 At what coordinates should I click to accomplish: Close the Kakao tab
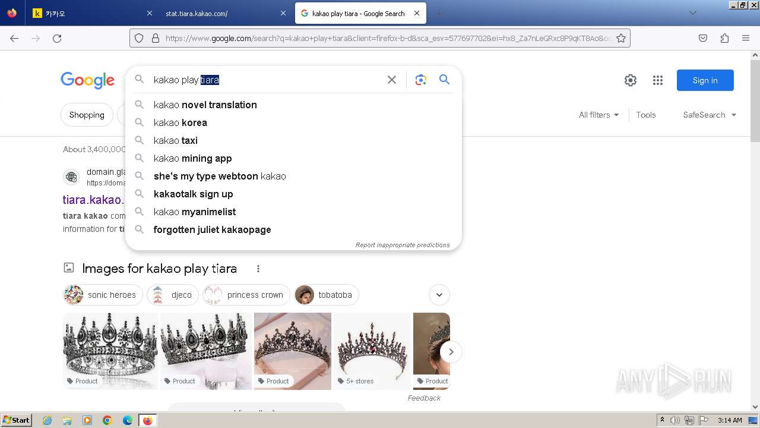coord(149,13)
